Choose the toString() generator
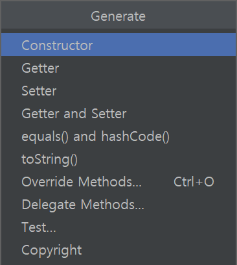The image size is (237, 265). (119, 158)
